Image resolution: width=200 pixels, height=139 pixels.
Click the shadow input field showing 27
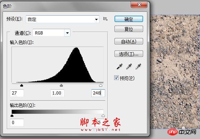[17, 93]
